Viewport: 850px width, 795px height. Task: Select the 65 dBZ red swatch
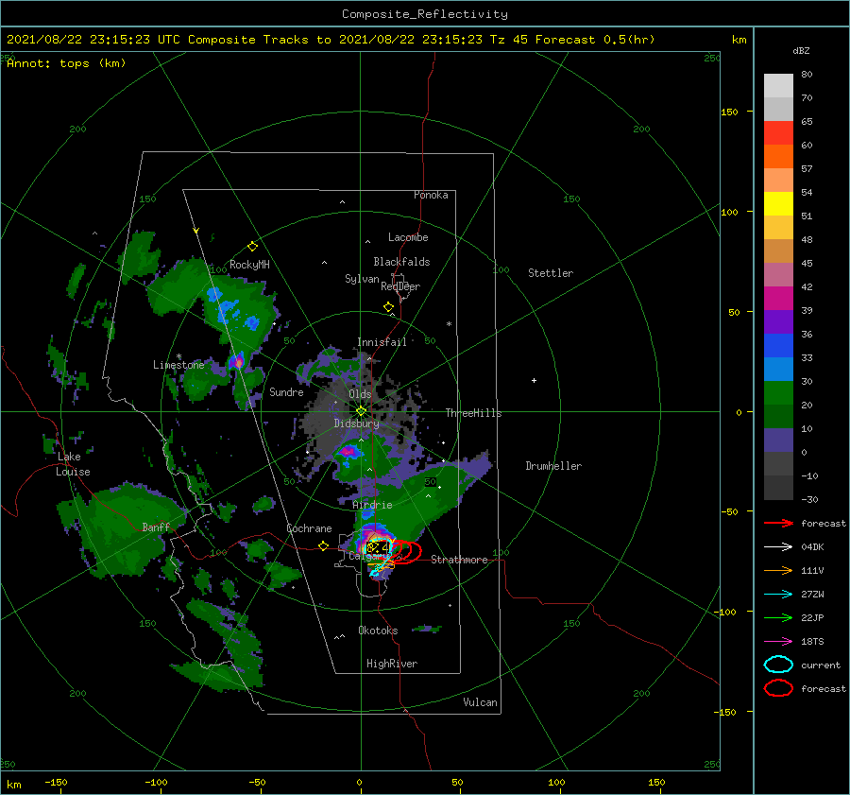(x=778, y=133)
